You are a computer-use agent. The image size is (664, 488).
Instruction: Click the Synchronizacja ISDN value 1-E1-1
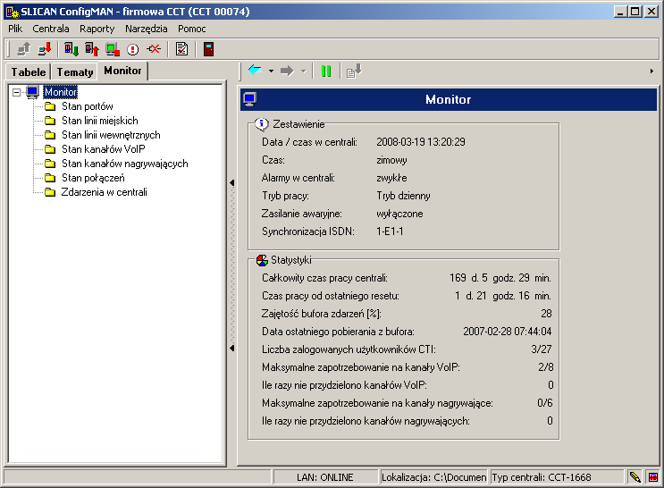pyautogui.click(x=390, y=231)
